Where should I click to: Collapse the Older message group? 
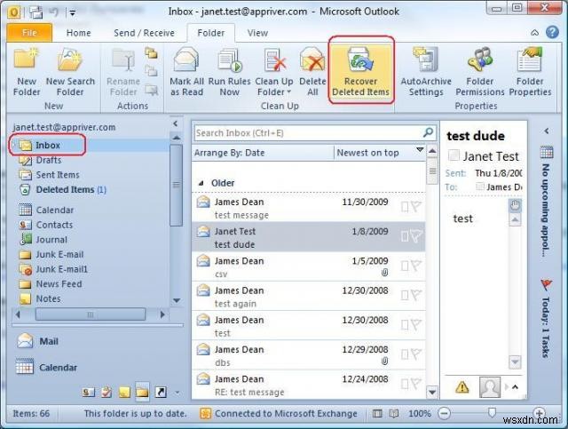[x=201, y=183]
